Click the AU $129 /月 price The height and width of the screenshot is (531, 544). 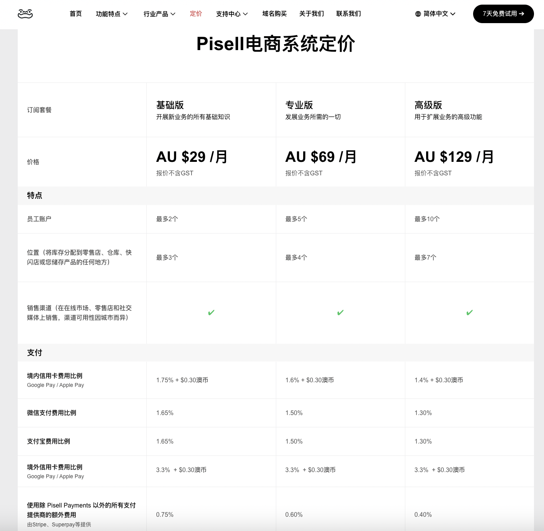(x=454, y=157)
